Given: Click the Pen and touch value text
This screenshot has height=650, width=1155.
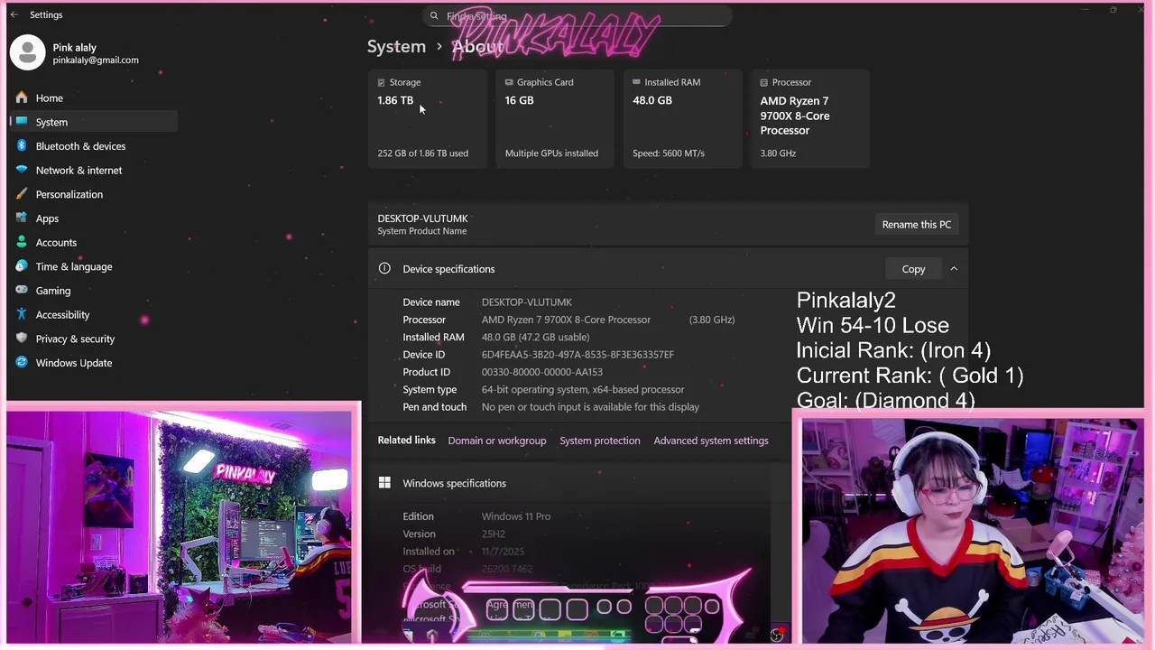Looking at the screenshot, I should pos(590,407).
